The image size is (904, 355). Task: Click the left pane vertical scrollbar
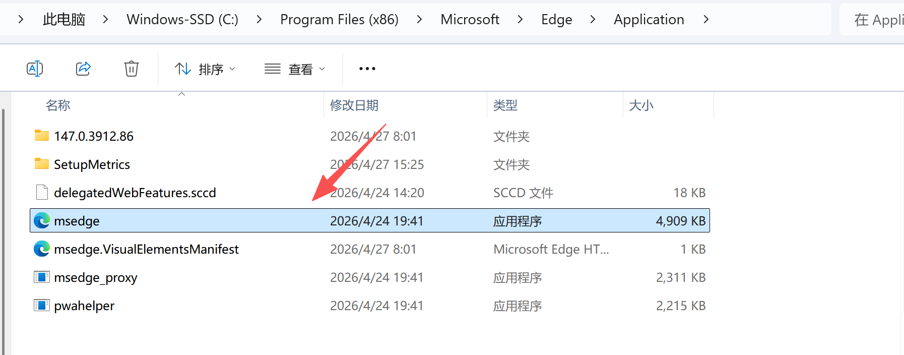pos(4,232)
